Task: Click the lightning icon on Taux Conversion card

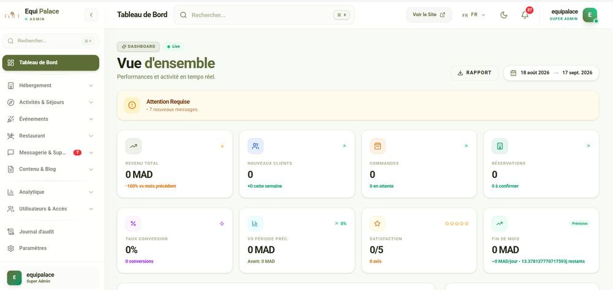Action: point(222,224)
